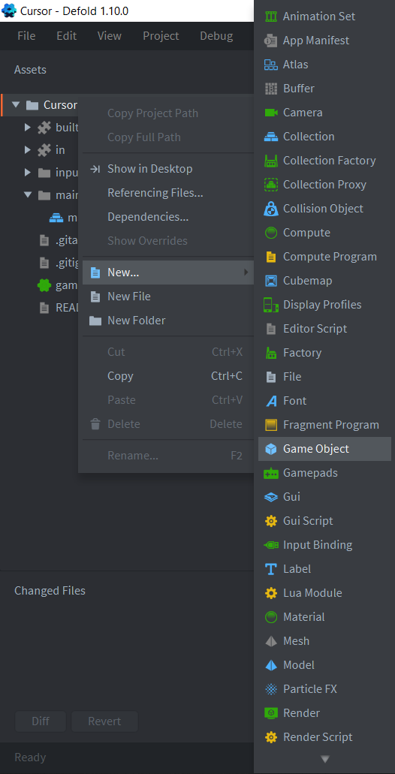This screenshot has height=774, width=395.
Task: Select the Tile-like Buffer icon
Action: point(271,89)
